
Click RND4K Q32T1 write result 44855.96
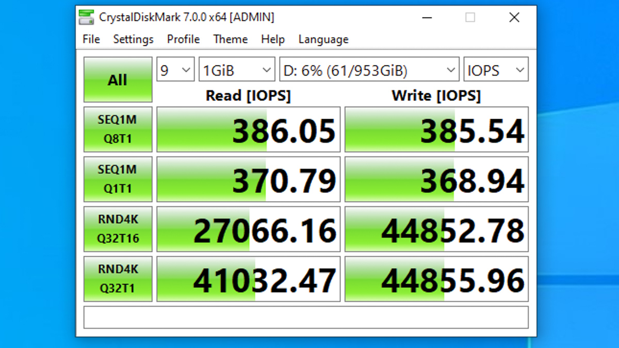(x=436, y=279)
